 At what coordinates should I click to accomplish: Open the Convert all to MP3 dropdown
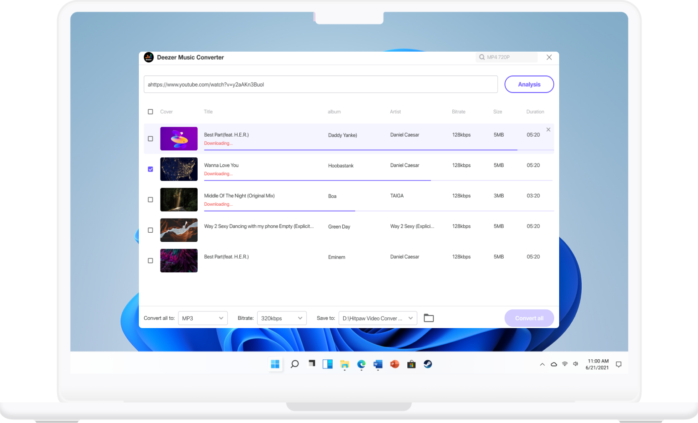point(203,318)
